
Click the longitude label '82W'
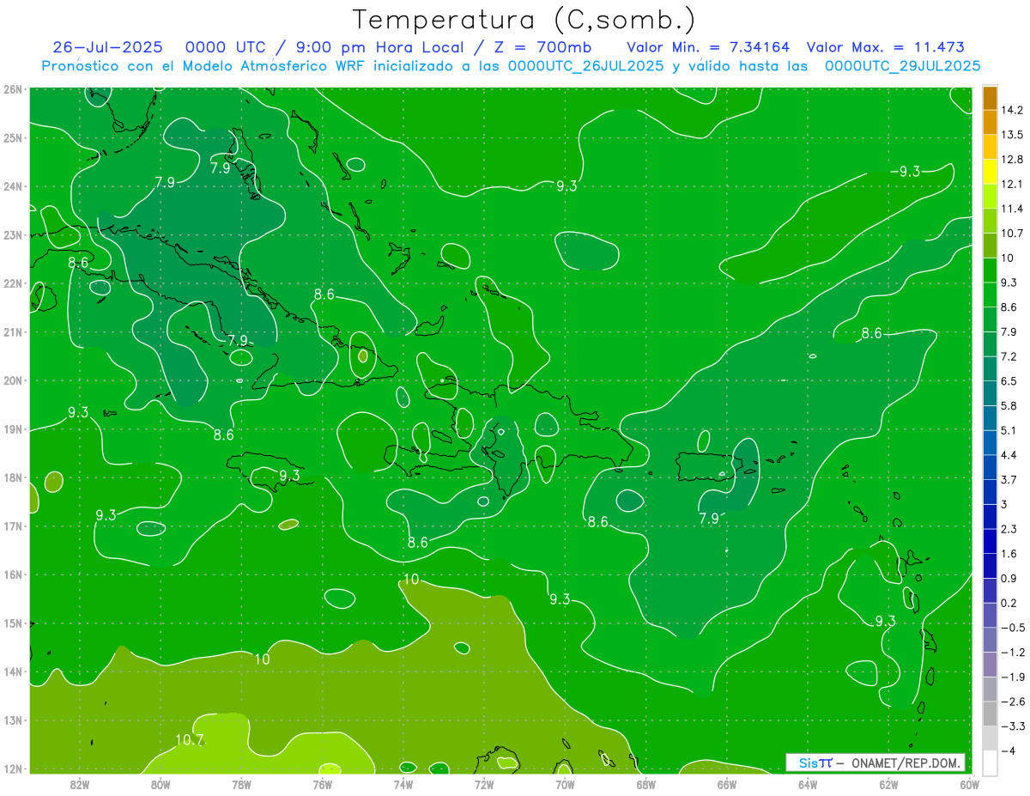point(80,784)
